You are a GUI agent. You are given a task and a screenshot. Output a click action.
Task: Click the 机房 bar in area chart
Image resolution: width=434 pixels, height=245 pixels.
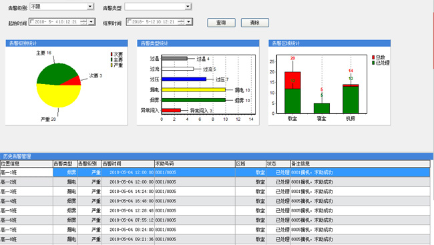pos(351,99)
